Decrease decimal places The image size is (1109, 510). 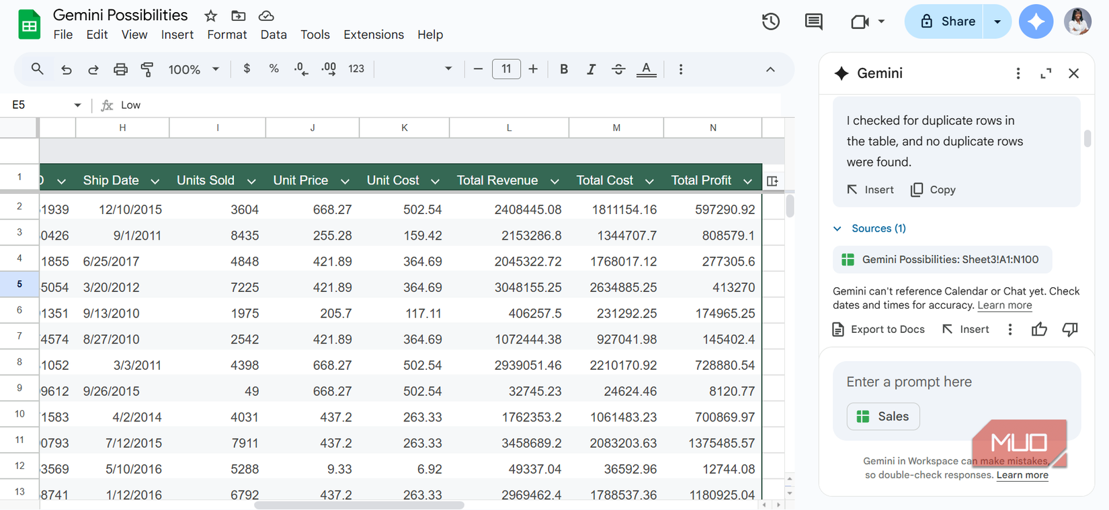tap(301, 68)
